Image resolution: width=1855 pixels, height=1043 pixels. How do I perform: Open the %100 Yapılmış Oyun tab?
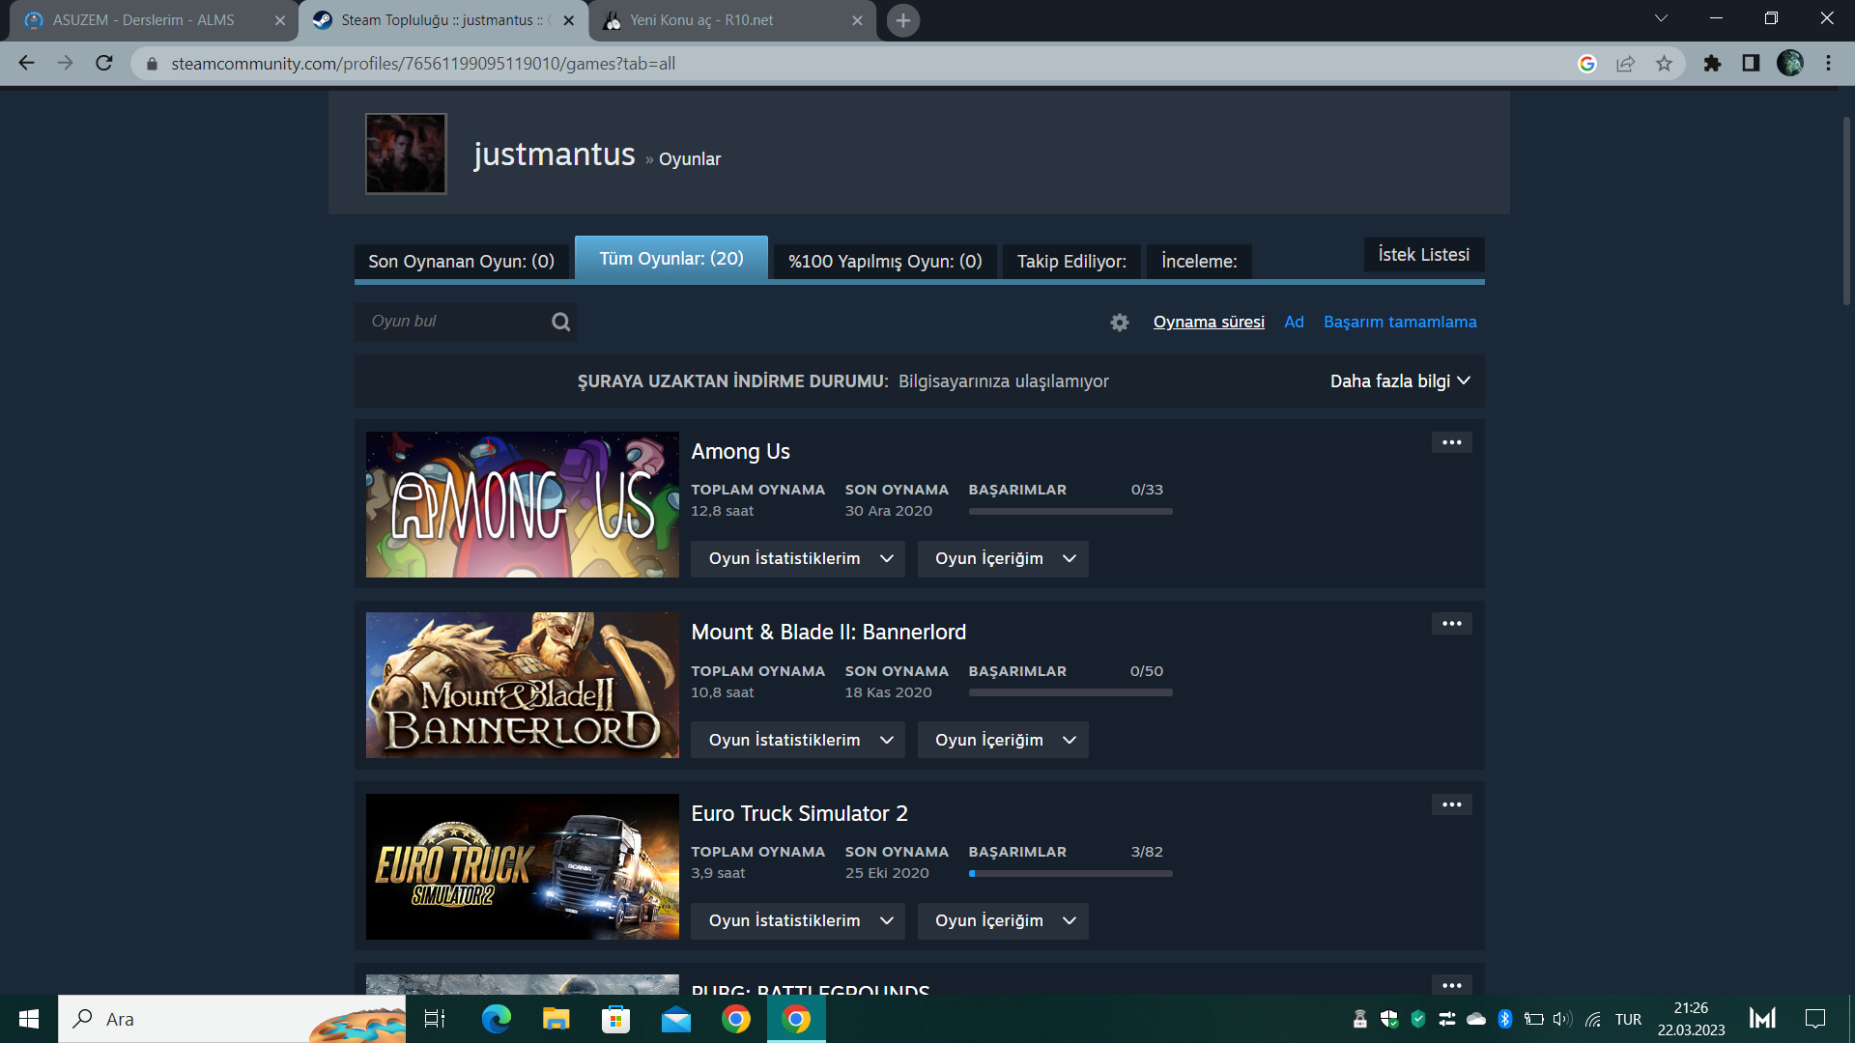pos(885,262)
